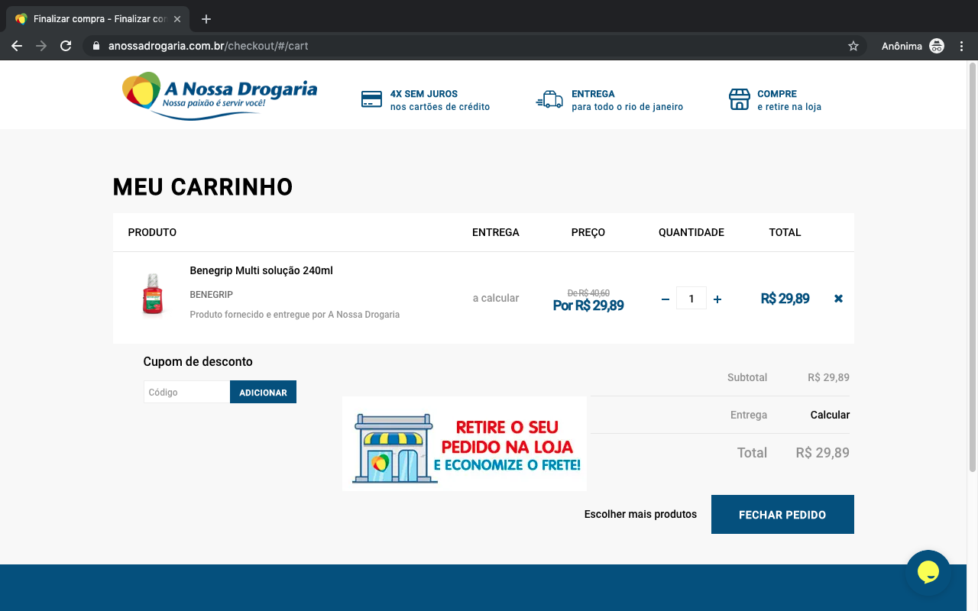
Task: Click the MEU CARRINHO heading
Action: tap(202, 187)
